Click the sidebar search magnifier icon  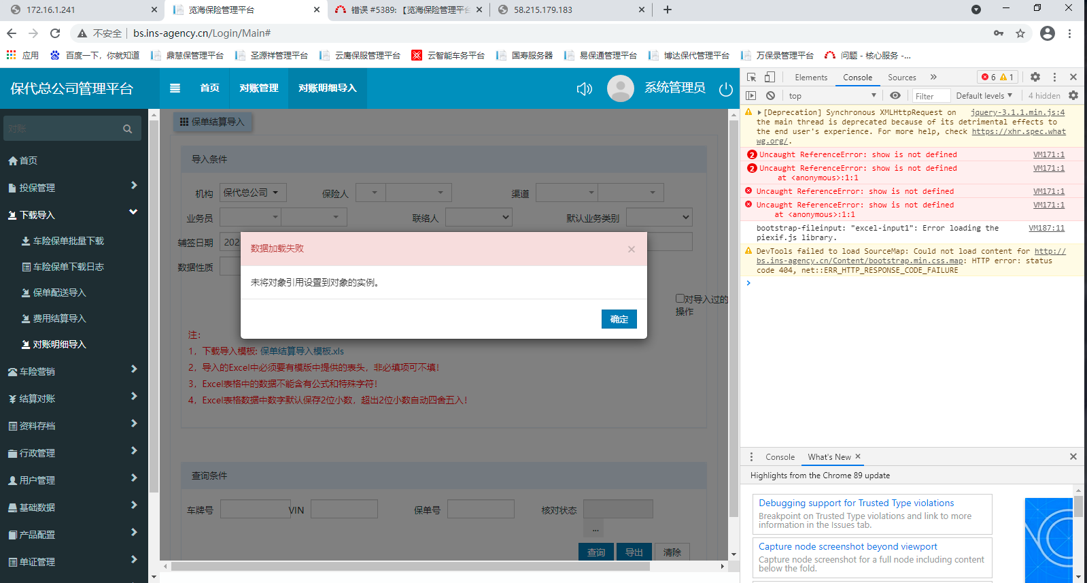click(x=127, y=129)
